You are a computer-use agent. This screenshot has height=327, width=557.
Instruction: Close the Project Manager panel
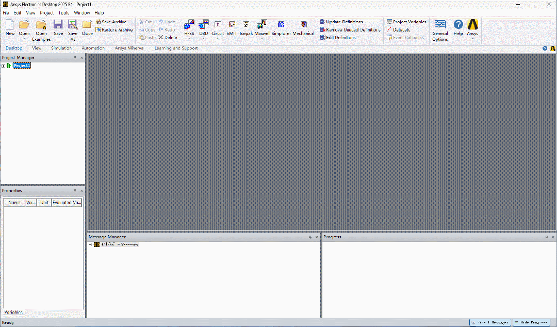pos(81,58)
